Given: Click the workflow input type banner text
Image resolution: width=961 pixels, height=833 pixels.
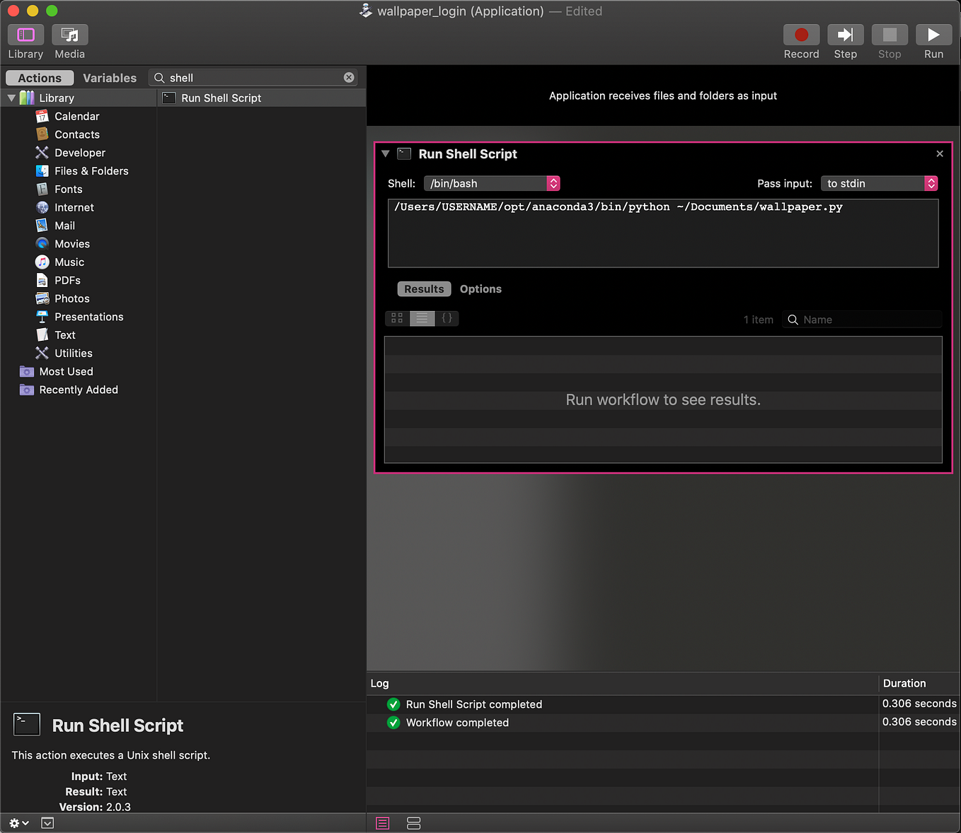Looking at the screenshot, I should click(663, 95).
